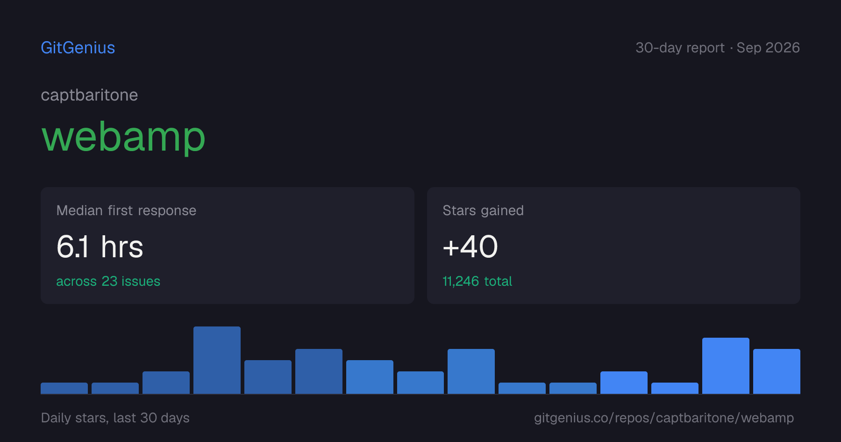Open the Median first response card
Screen dimensions: 841x442
pyautogui.click(x=228, y=246)
